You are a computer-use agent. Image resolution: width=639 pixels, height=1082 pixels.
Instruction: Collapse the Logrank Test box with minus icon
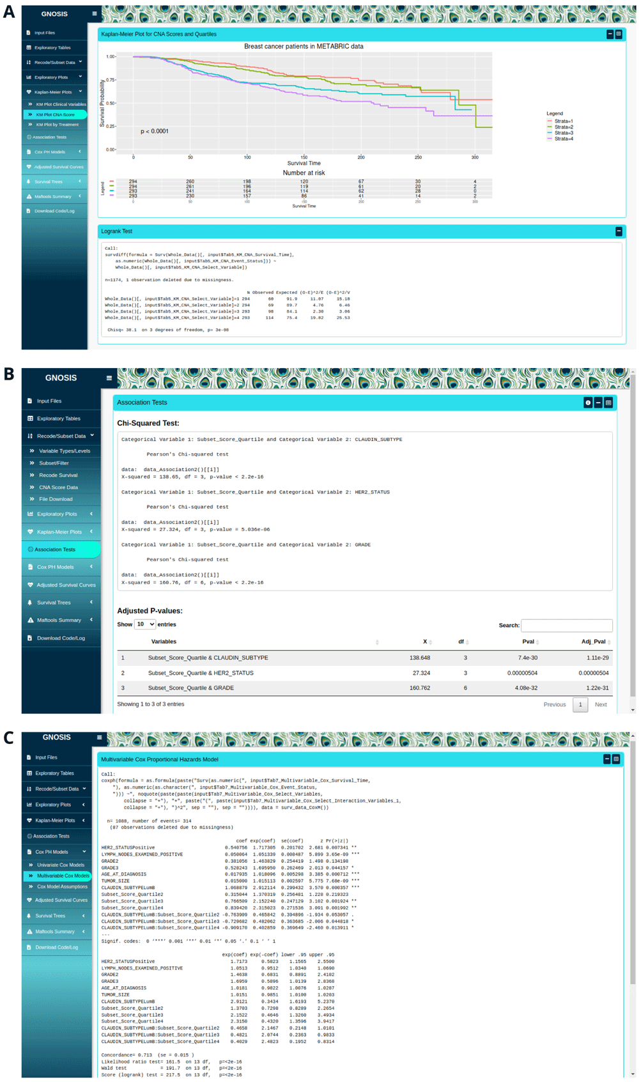618,231
